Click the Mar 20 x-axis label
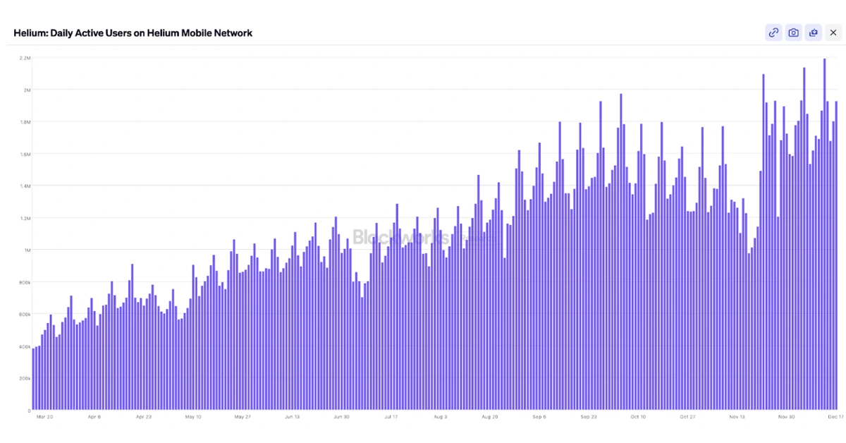The image size is (846, 443). point(45,417)
